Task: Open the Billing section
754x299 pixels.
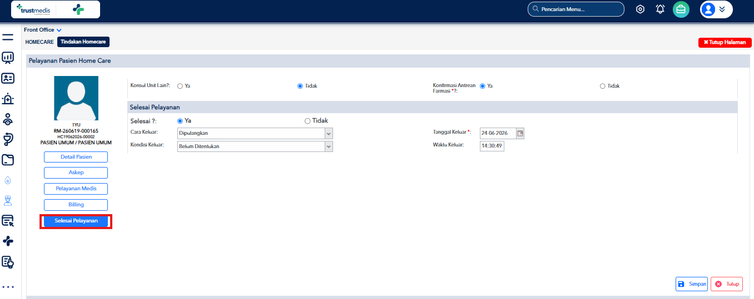Action: [76, 205]
